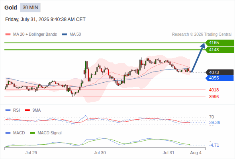The height and width of the screenshot is (159, 235).
Task: Click the MACD value -4.71 label
Action: 214,145
